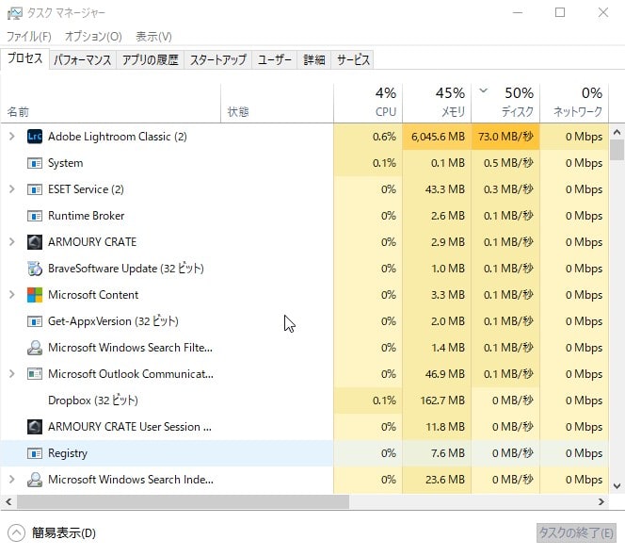Click the 23.6 MB Search Indexer memory
Image resolution: width=625 pixels, height=556 pixels.
445,480
